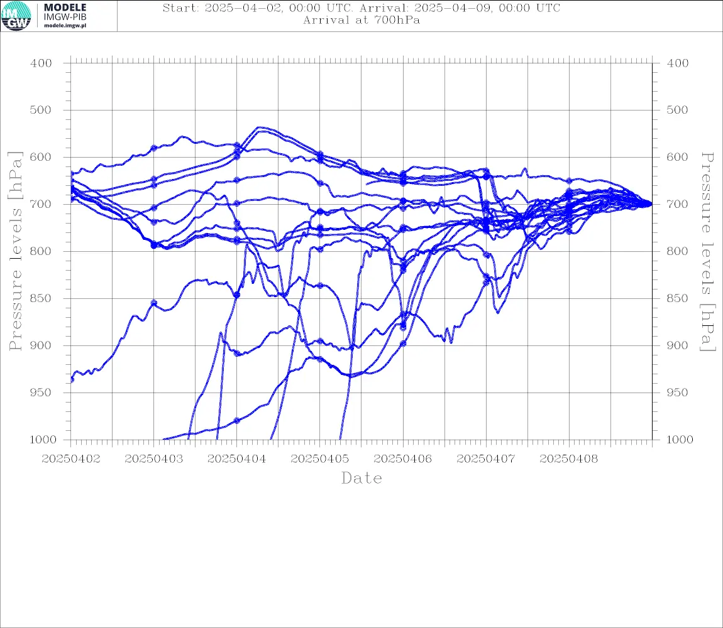This screenshot has width=723, height=628.
Task: Click left axis value 950
Action: pos(41,392)
